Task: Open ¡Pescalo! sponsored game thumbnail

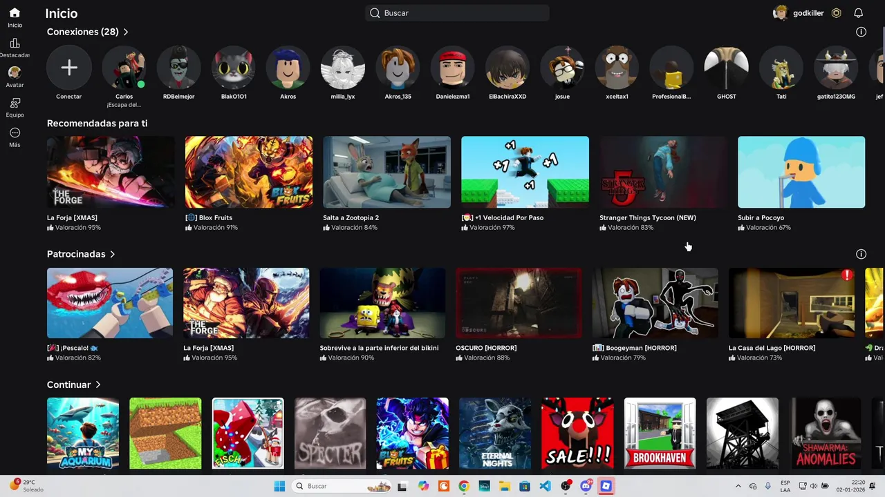Action: tap(110, 303)
